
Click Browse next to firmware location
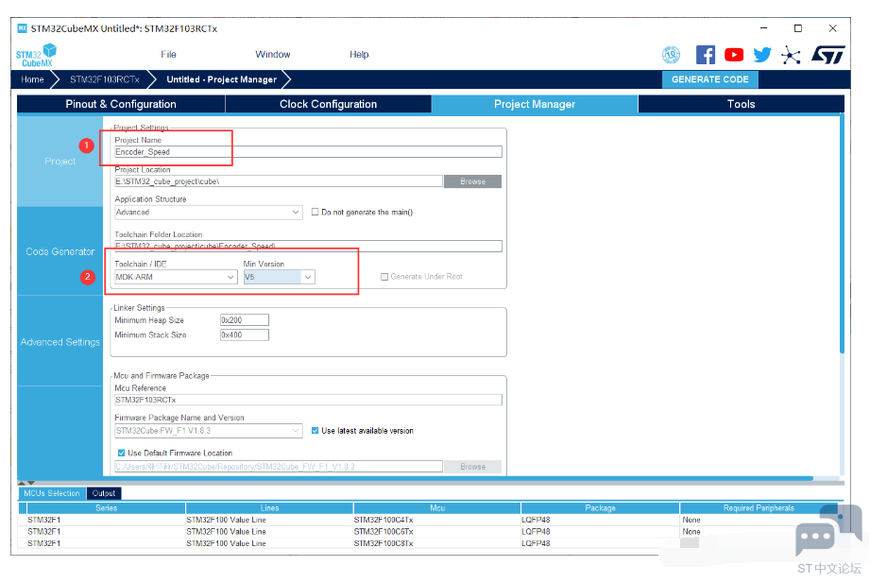(472, 467)
